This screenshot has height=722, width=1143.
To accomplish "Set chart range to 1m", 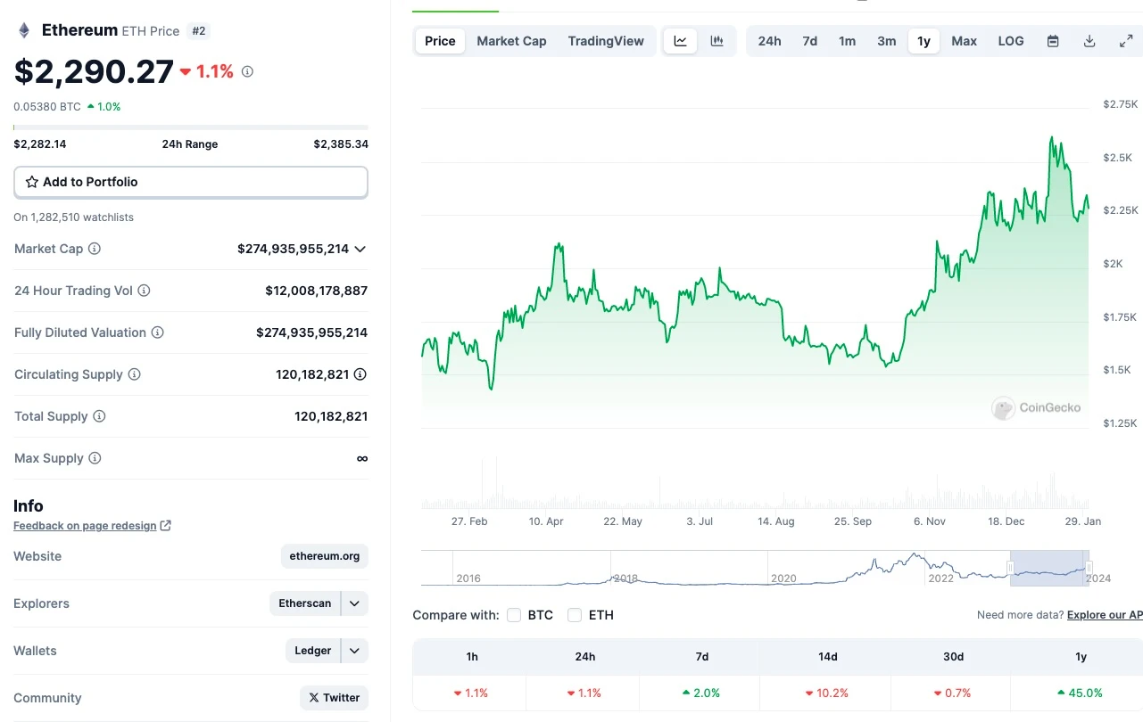I will coord(848,41).
